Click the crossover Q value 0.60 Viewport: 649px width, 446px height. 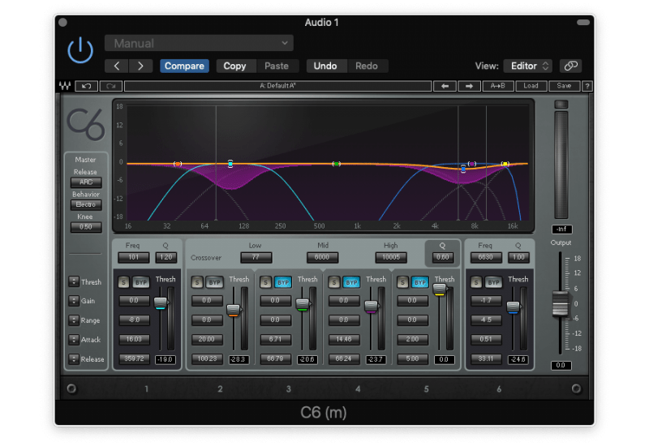[442, 257]
